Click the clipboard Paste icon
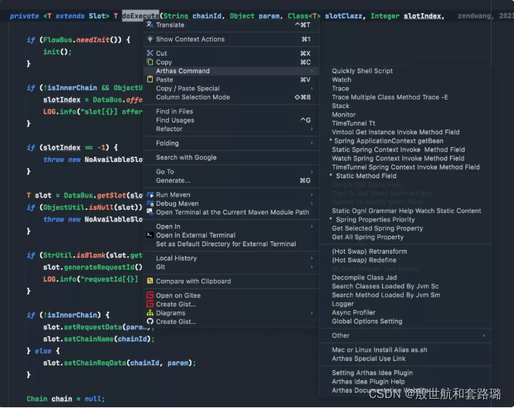Viewport: 514px width, 408px height. click(x=150, y=79)
